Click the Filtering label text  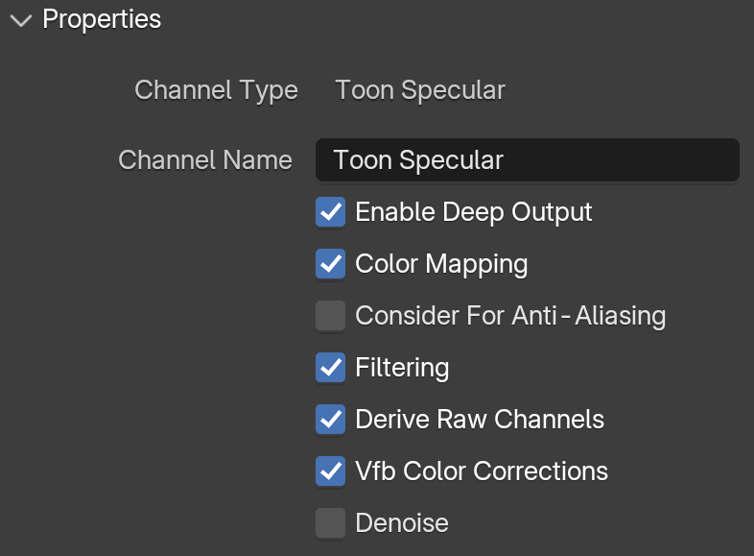pos(402,368)
